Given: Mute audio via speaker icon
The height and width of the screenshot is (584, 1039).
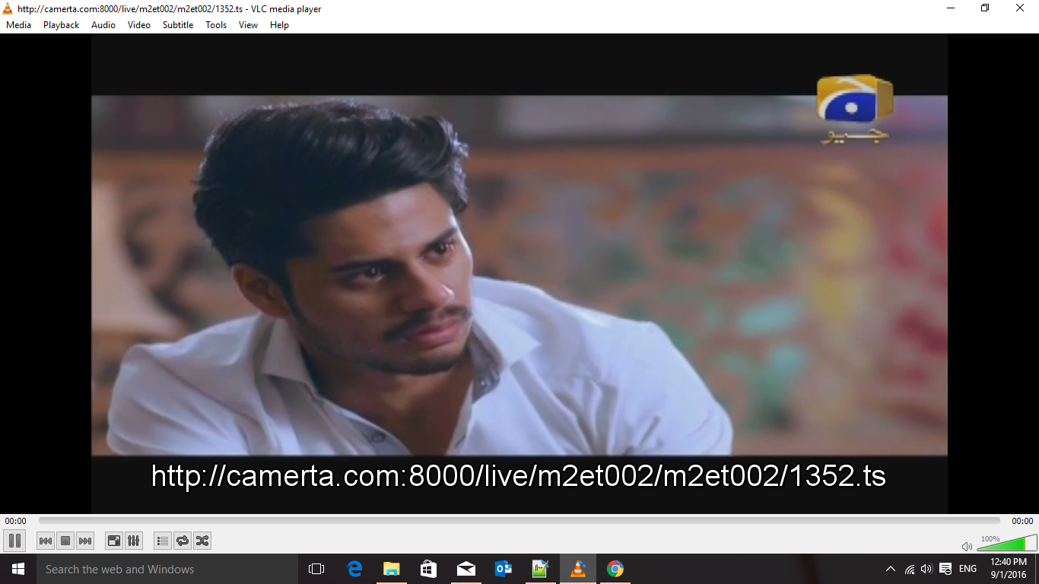Looking at the screenshot, I should coord(967,546).
